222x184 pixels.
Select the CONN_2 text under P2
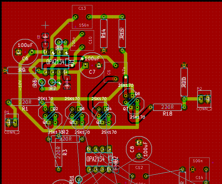205,109
